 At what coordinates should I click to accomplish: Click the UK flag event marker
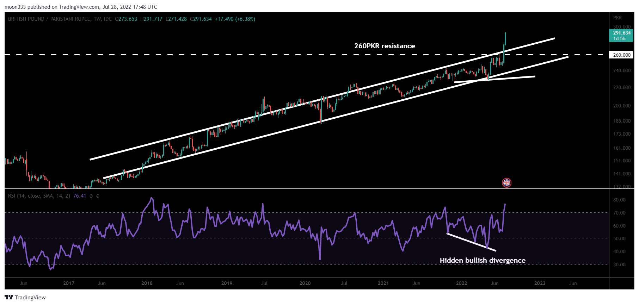(506, 182)
